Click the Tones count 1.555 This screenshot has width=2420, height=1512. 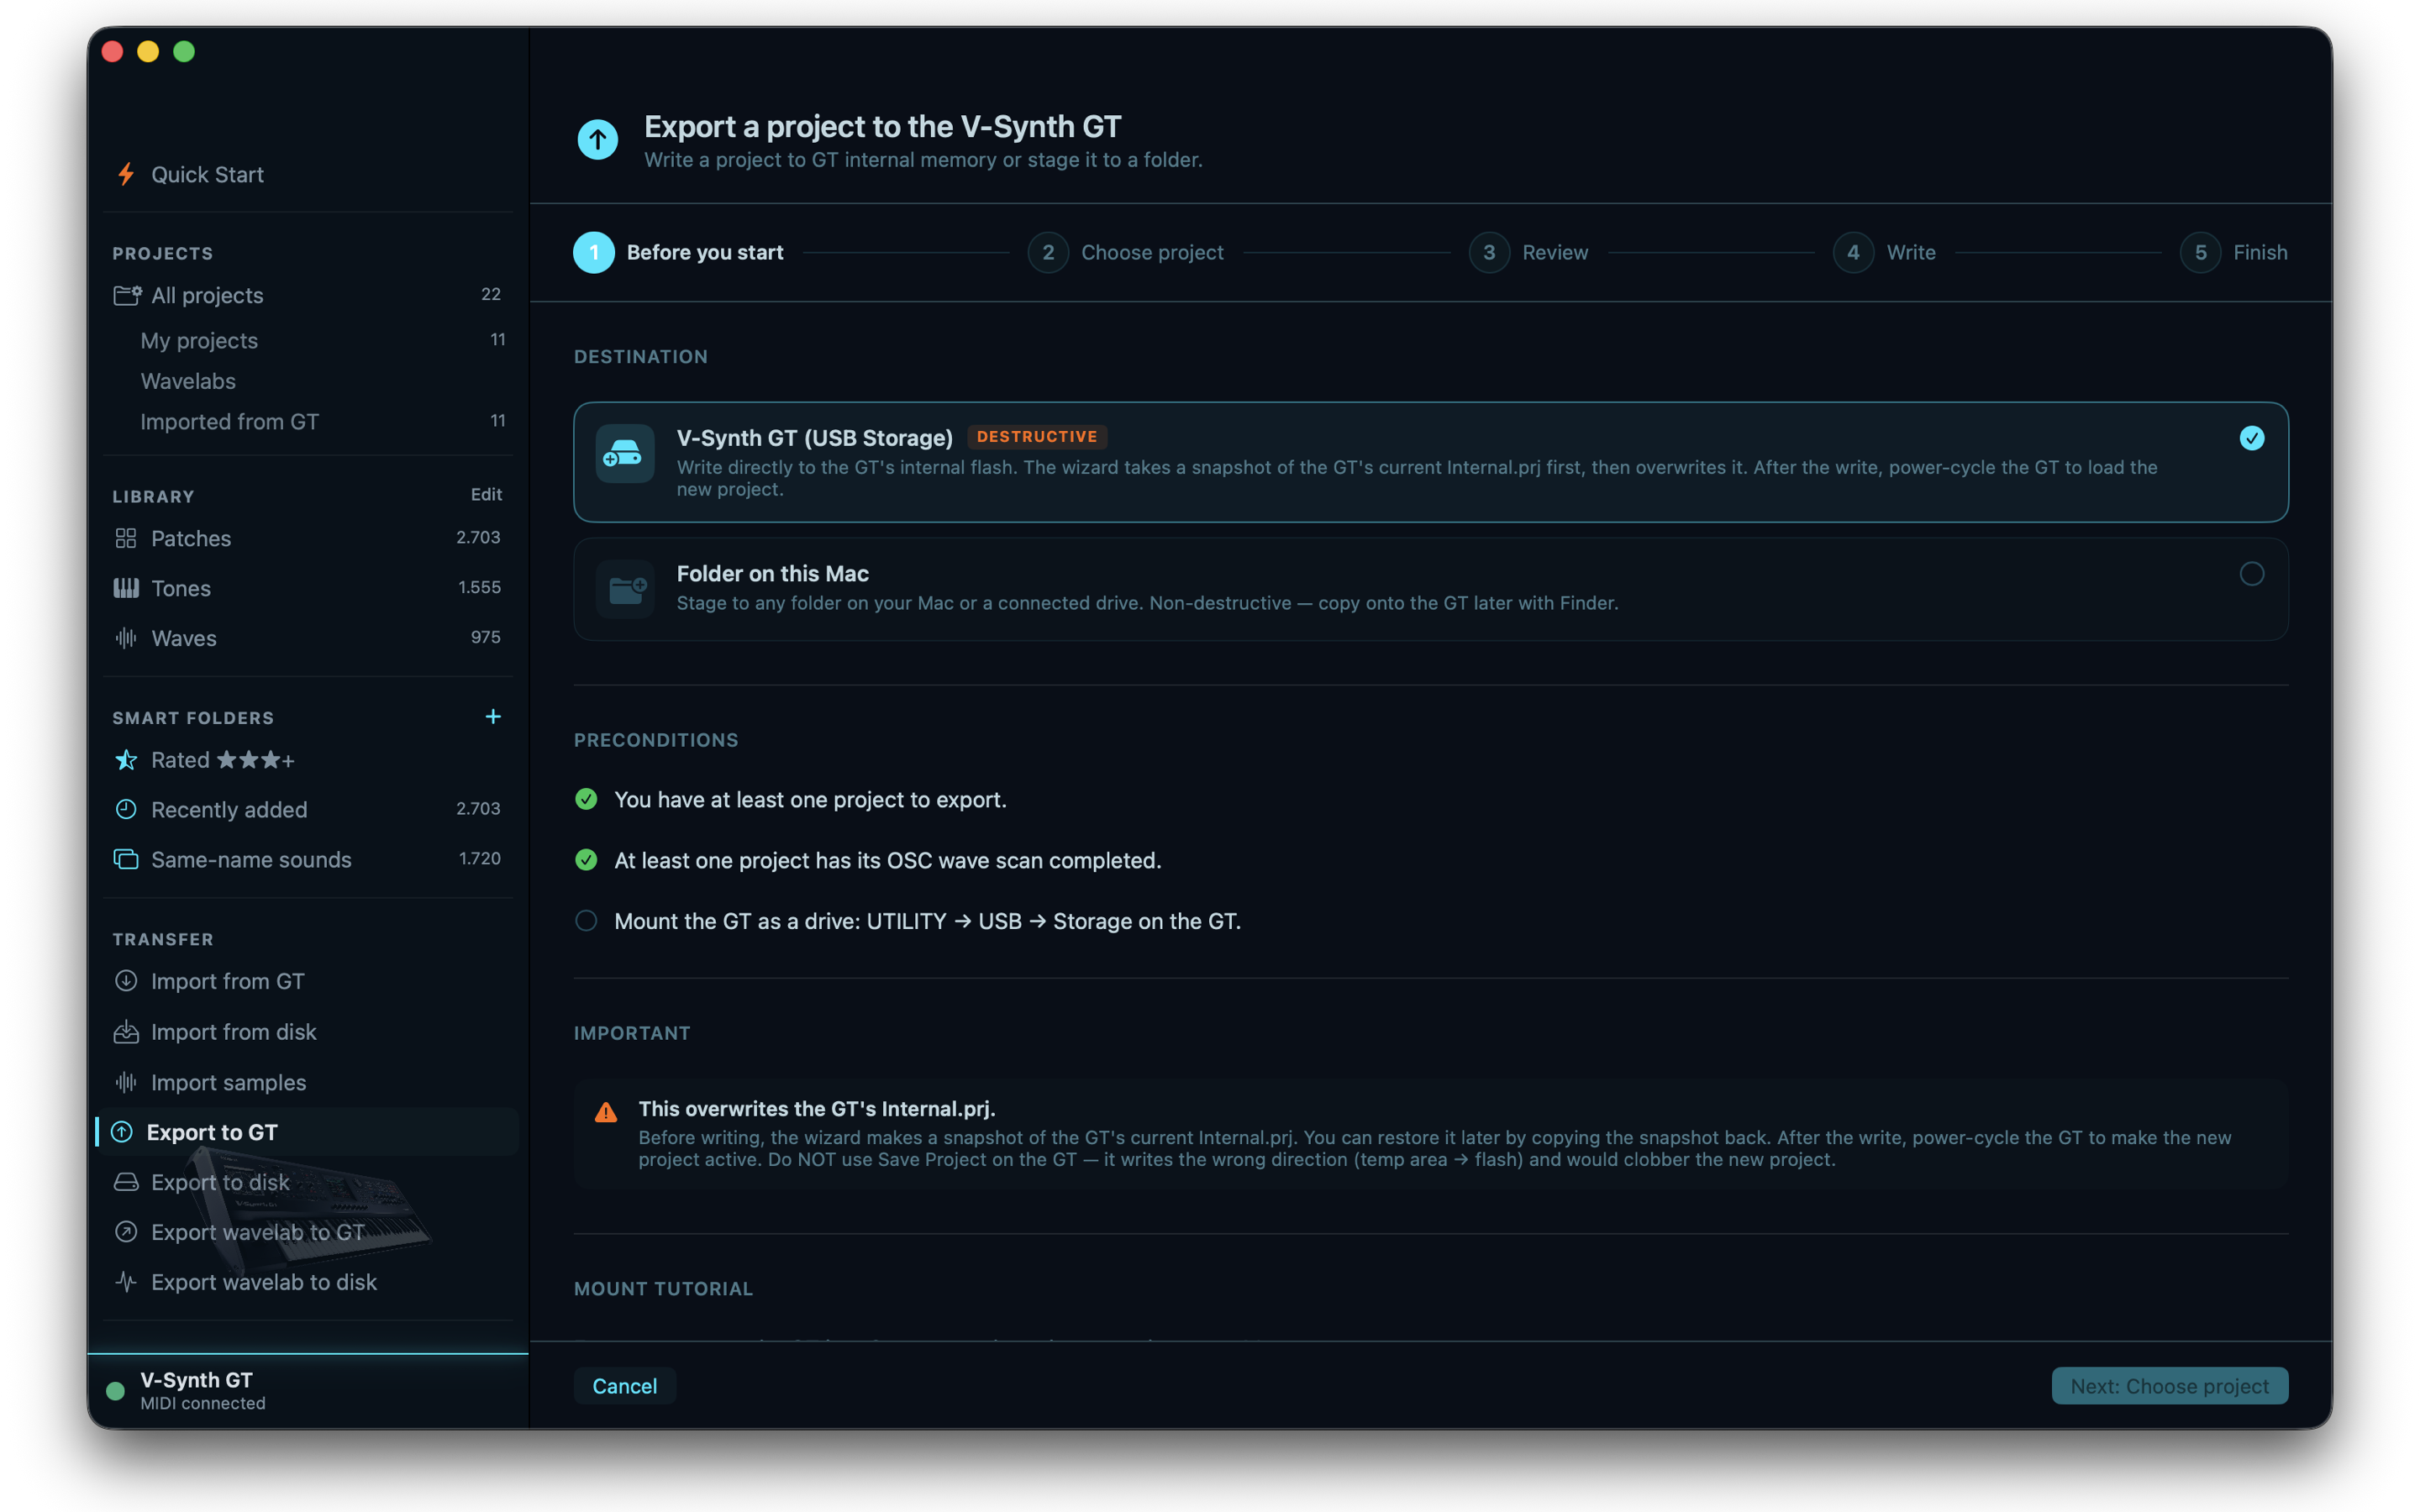pos(479,588)
